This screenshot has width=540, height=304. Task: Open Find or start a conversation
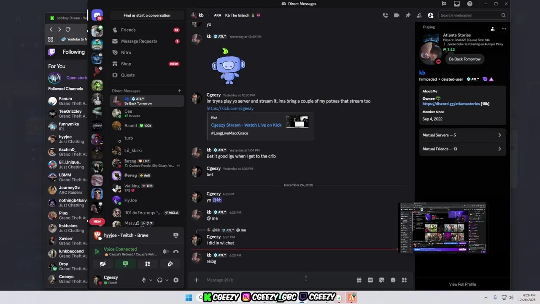[x=147, y=15]
